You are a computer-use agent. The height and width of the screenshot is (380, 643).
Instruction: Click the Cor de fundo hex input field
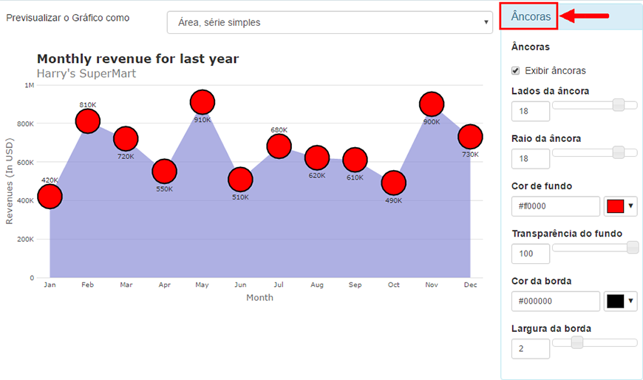point(556,206)
